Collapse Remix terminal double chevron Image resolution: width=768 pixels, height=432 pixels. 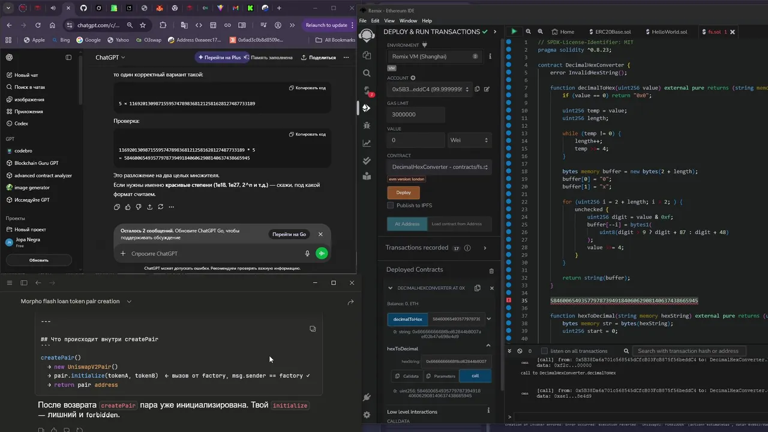coord(509,351)
